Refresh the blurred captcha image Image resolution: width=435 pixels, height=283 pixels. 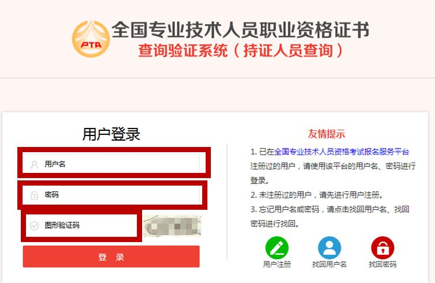(x=172, y=226)
